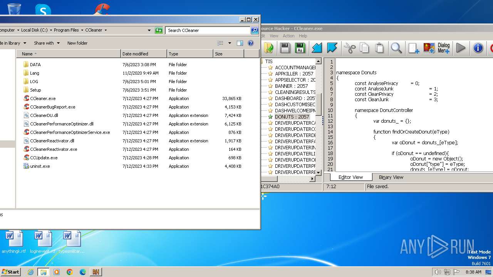Click the Paste clipboard icon
Screen dimensions: 493x277
(379, 48)
